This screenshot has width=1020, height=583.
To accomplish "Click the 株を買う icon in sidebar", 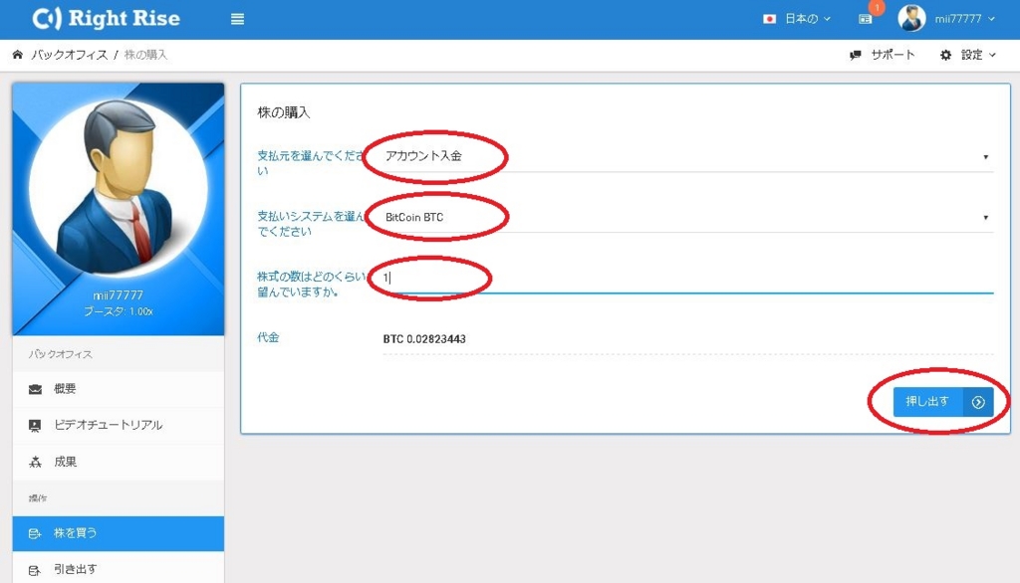I will coord(35,533).
